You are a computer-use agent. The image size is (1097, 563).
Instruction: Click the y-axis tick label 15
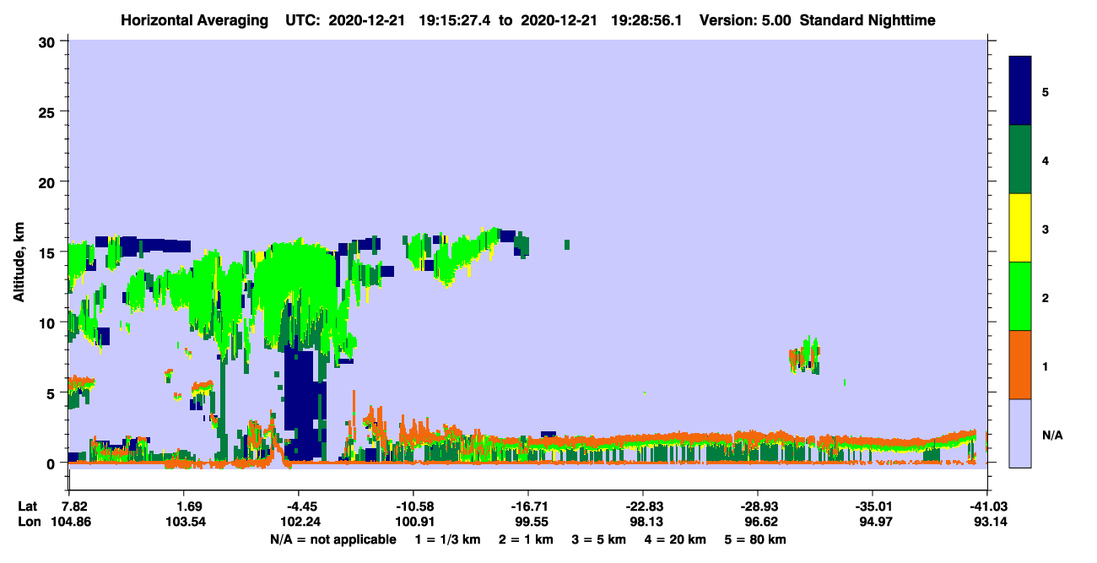pos(47,252)
